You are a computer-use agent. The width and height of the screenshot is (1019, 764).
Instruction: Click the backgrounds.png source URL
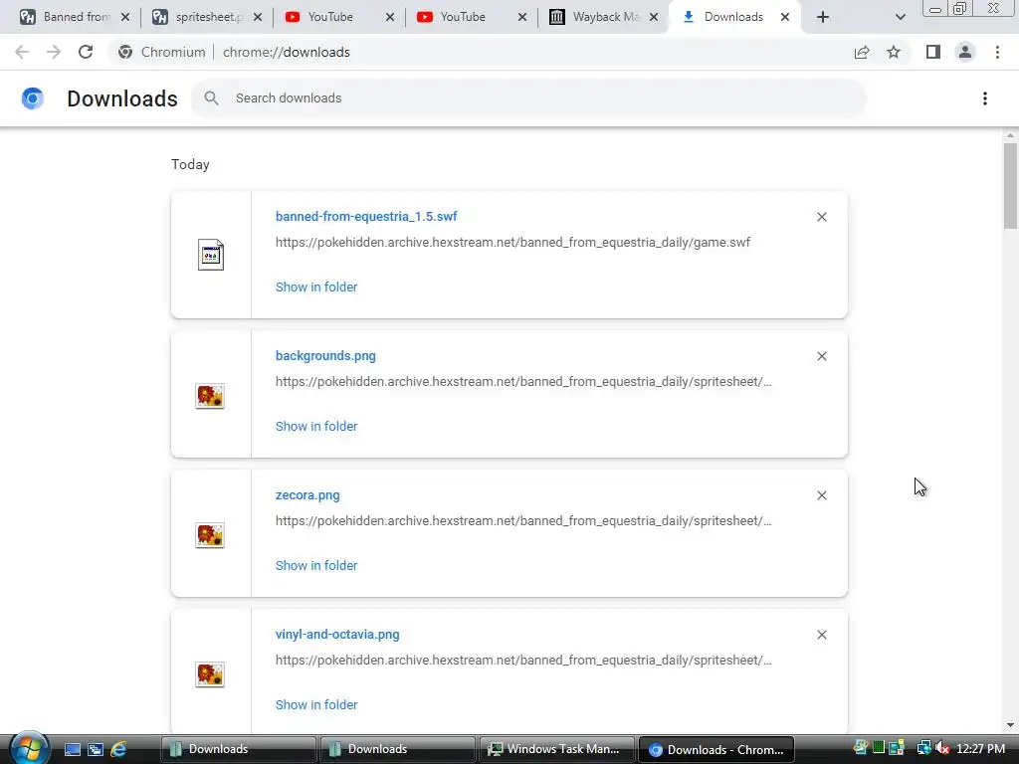click(x=523, y=381)
